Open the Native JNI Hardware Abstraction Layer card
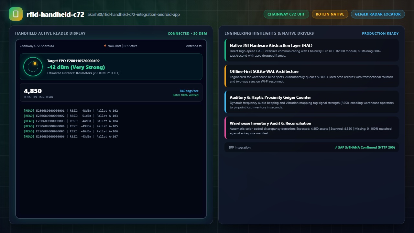Screen dimensions: 414x233 coord(311,50)
